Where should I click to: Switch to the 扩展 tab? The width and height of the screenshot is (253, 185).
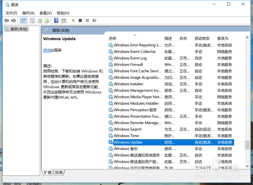48,172
